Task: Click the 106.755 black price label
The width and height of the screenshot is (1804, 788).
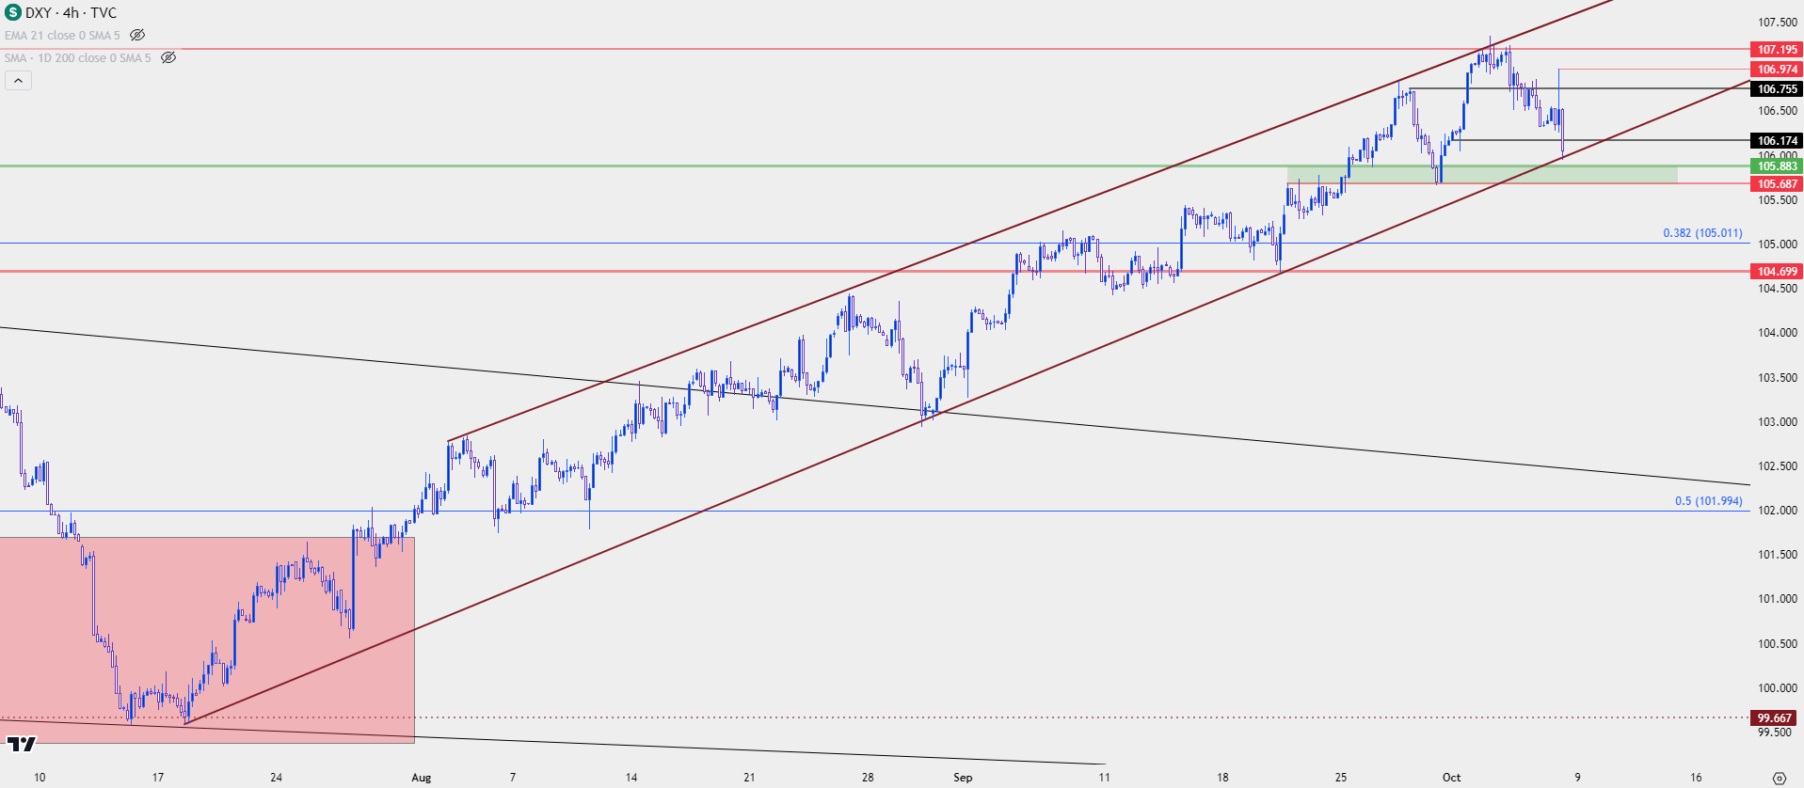Action: (x=1776, y=88)
